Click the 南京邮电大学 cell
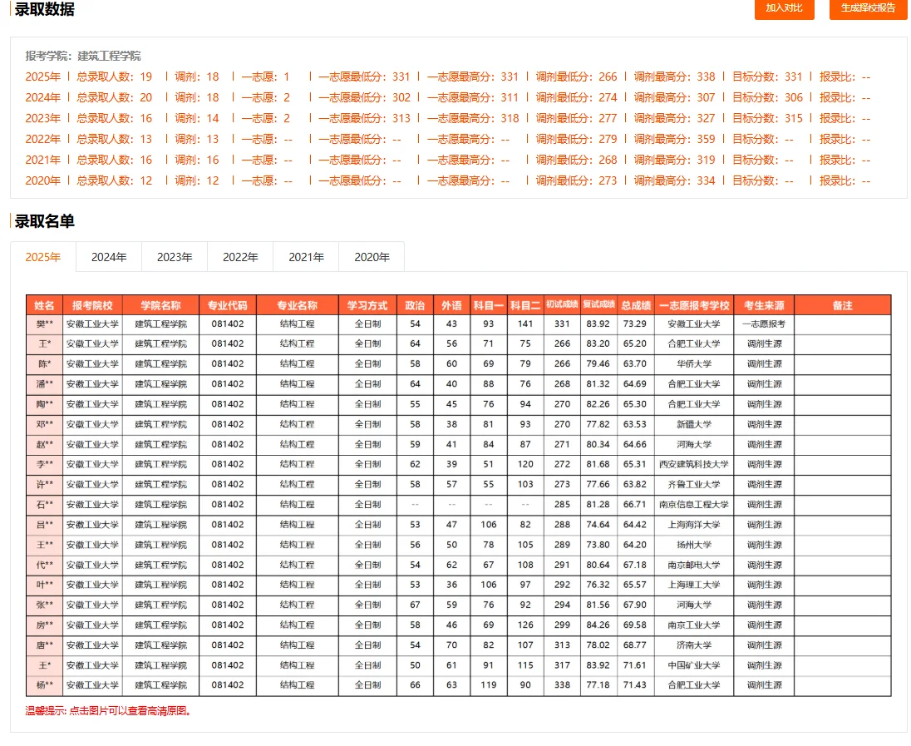The width and height of the screenshot is (911, 746). [694, 565]
